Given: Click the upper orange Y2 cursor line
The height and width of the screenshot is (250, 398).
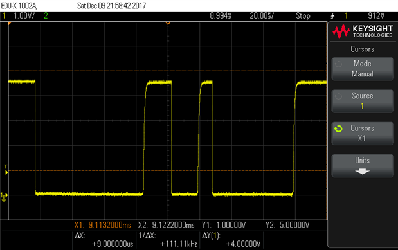Looking at the screenshot, I should point(168,71).
